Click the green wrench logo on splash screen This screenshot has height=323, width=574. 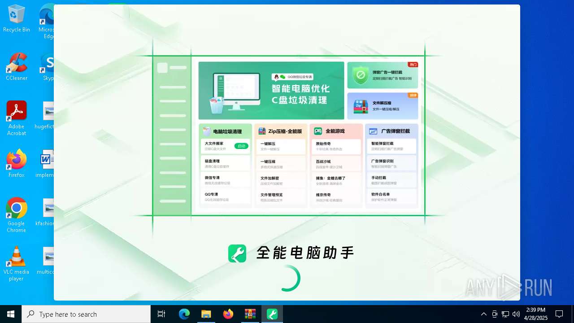click(237, 253)
